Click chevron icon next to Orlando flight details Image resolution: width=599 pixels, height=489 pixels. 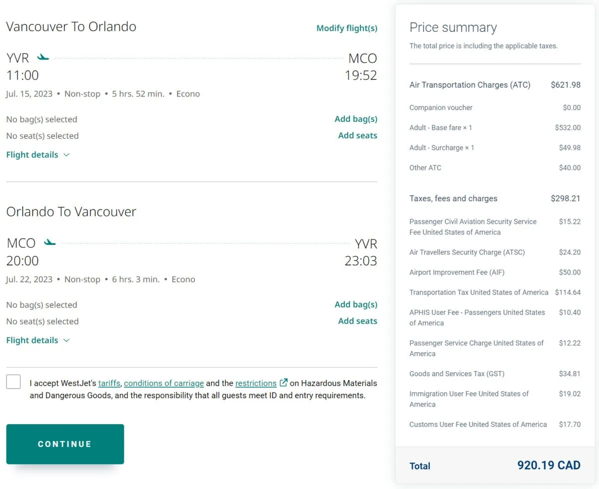66,340
